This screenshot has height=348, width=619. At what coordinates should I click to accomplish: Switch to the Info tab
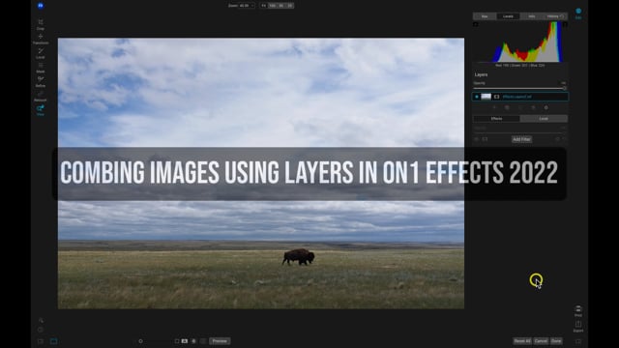(x=532, y=16)
